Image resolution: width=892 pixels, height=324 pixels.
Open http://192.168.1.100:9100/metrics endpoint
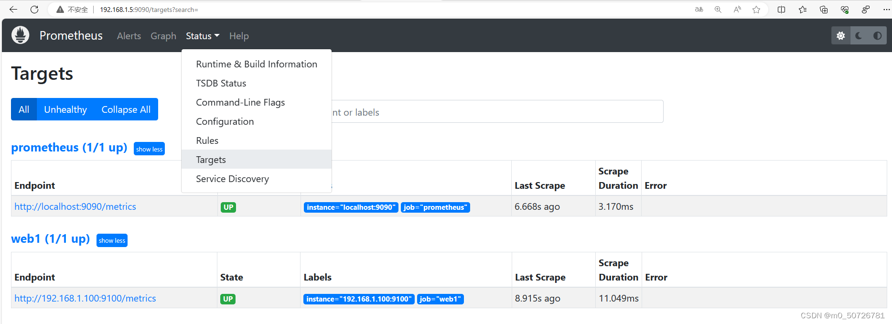pos(85,298)
